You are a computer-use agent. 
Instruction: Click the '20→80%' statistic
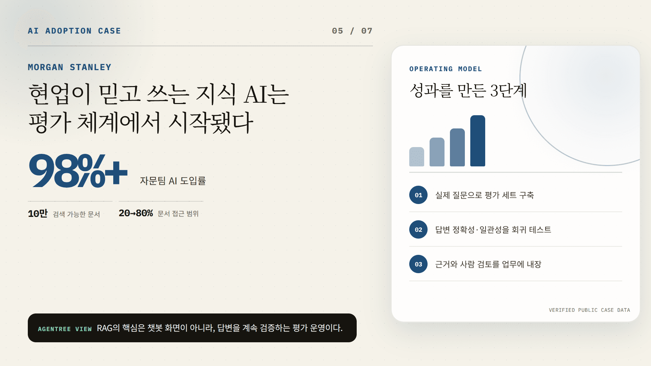coord(136,213)
